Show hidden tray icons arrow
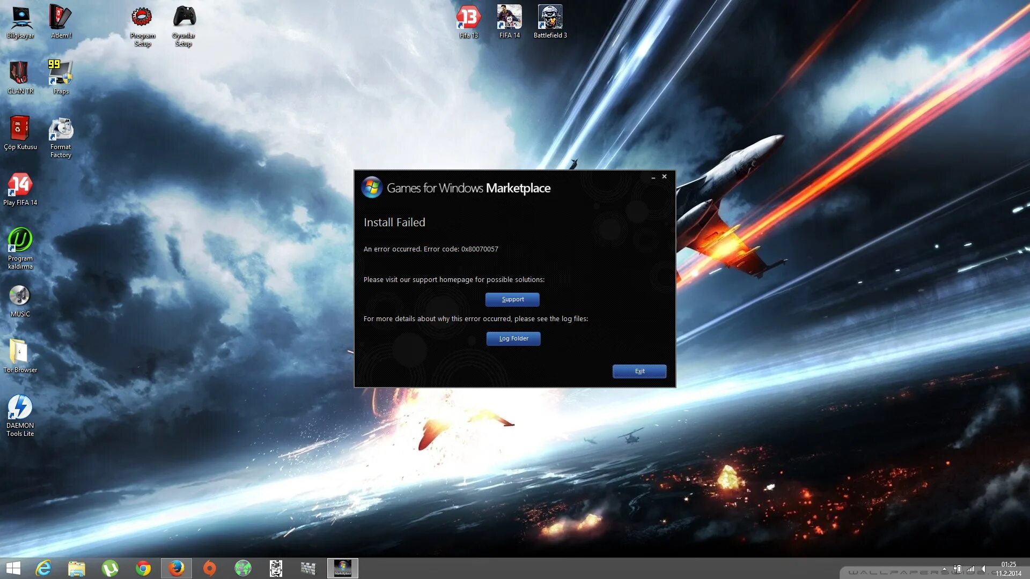 [x=944, y=569]
